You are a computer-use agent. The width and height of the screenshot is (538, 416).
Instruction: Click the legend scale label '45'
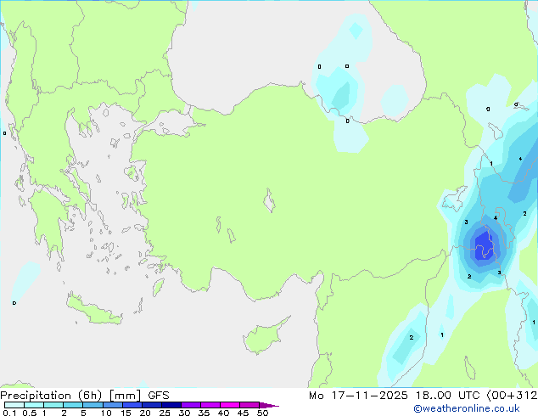coord(243,413)
